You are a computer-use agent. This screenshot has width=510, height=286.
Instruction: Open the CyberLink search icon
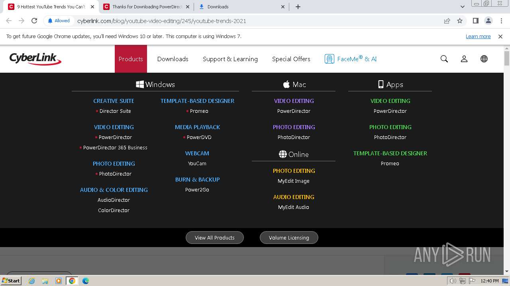pyautogui.click(x=444, y=59)
